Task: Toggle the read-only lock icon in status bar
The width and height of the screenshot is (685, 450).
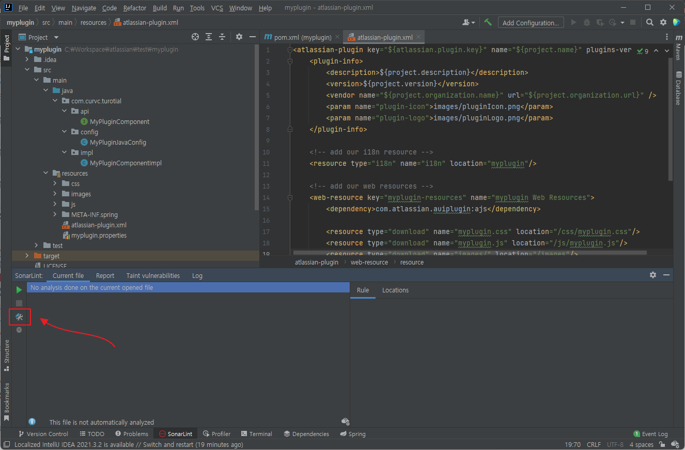Action: (x=662, y=444)
